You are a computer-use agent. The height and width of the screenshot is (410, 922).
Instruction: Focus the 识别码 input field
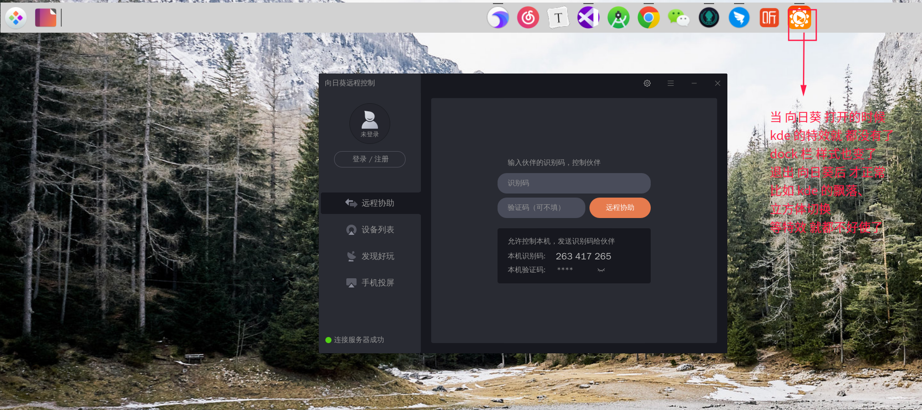574,183
